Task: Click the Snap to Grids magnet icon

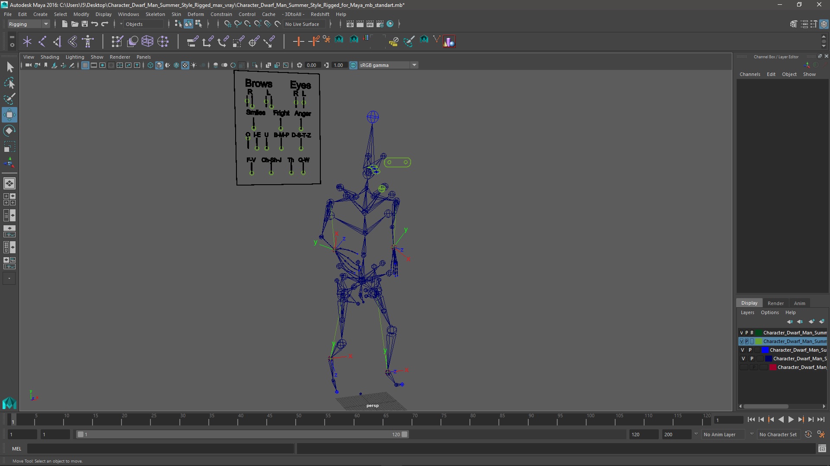Action: (227, 24)
